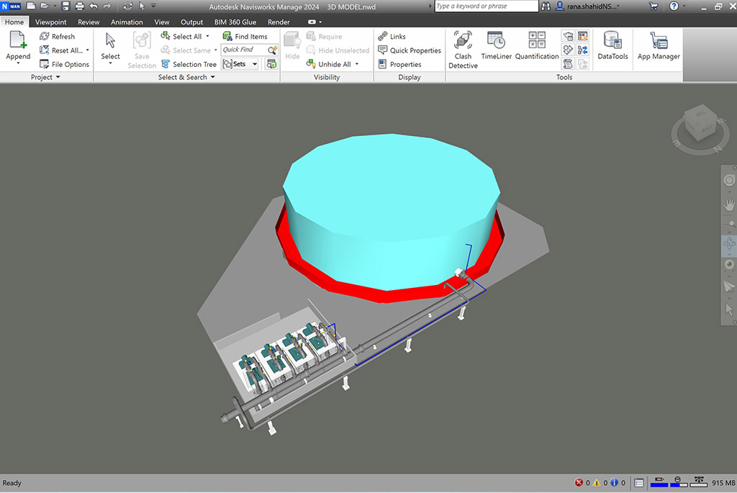Open the Quantification workbook
This screenshot has width=737, height=493.
click(536, 48)
